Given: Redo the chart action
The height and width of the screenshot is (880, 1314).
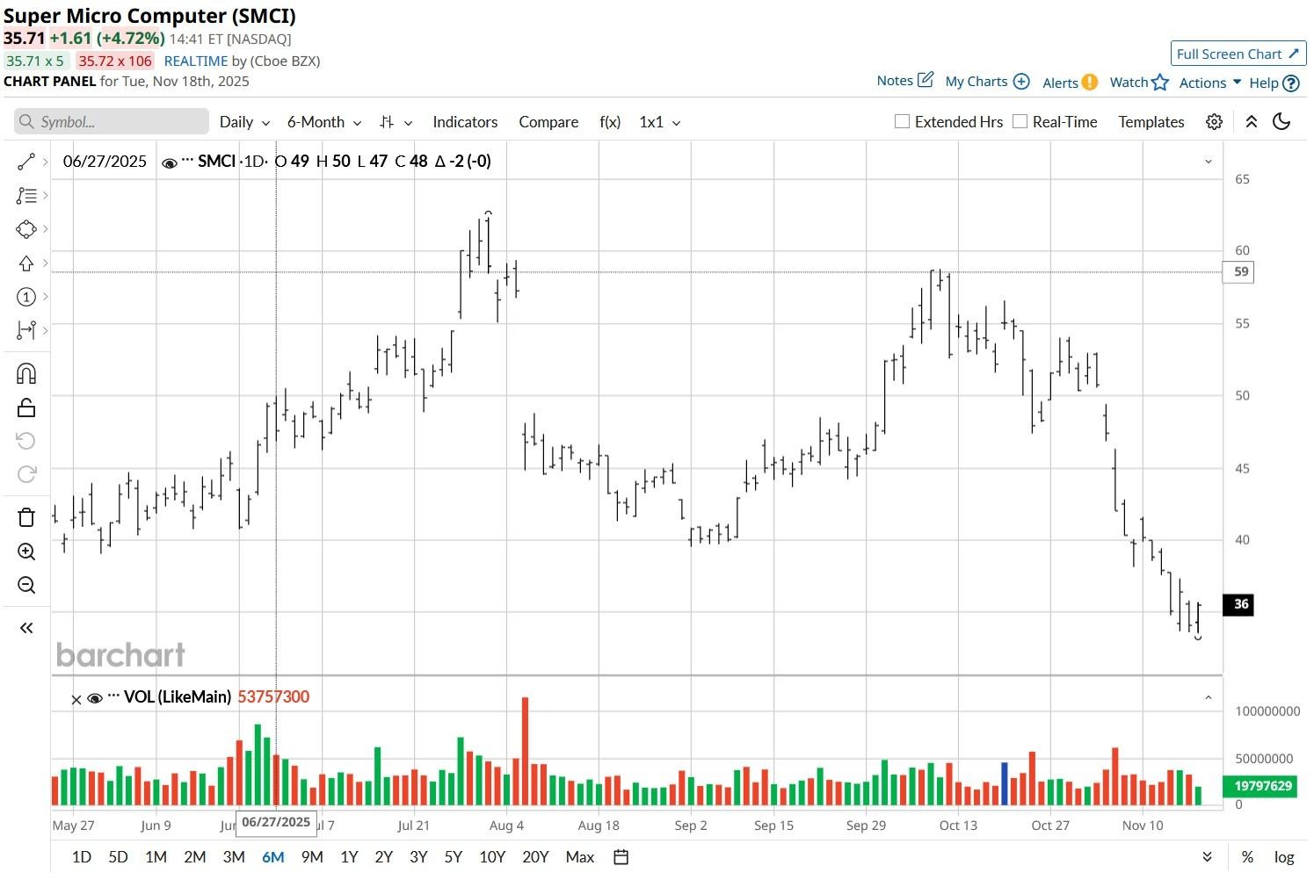Looking at the screenshot, I should click(26, 474).
